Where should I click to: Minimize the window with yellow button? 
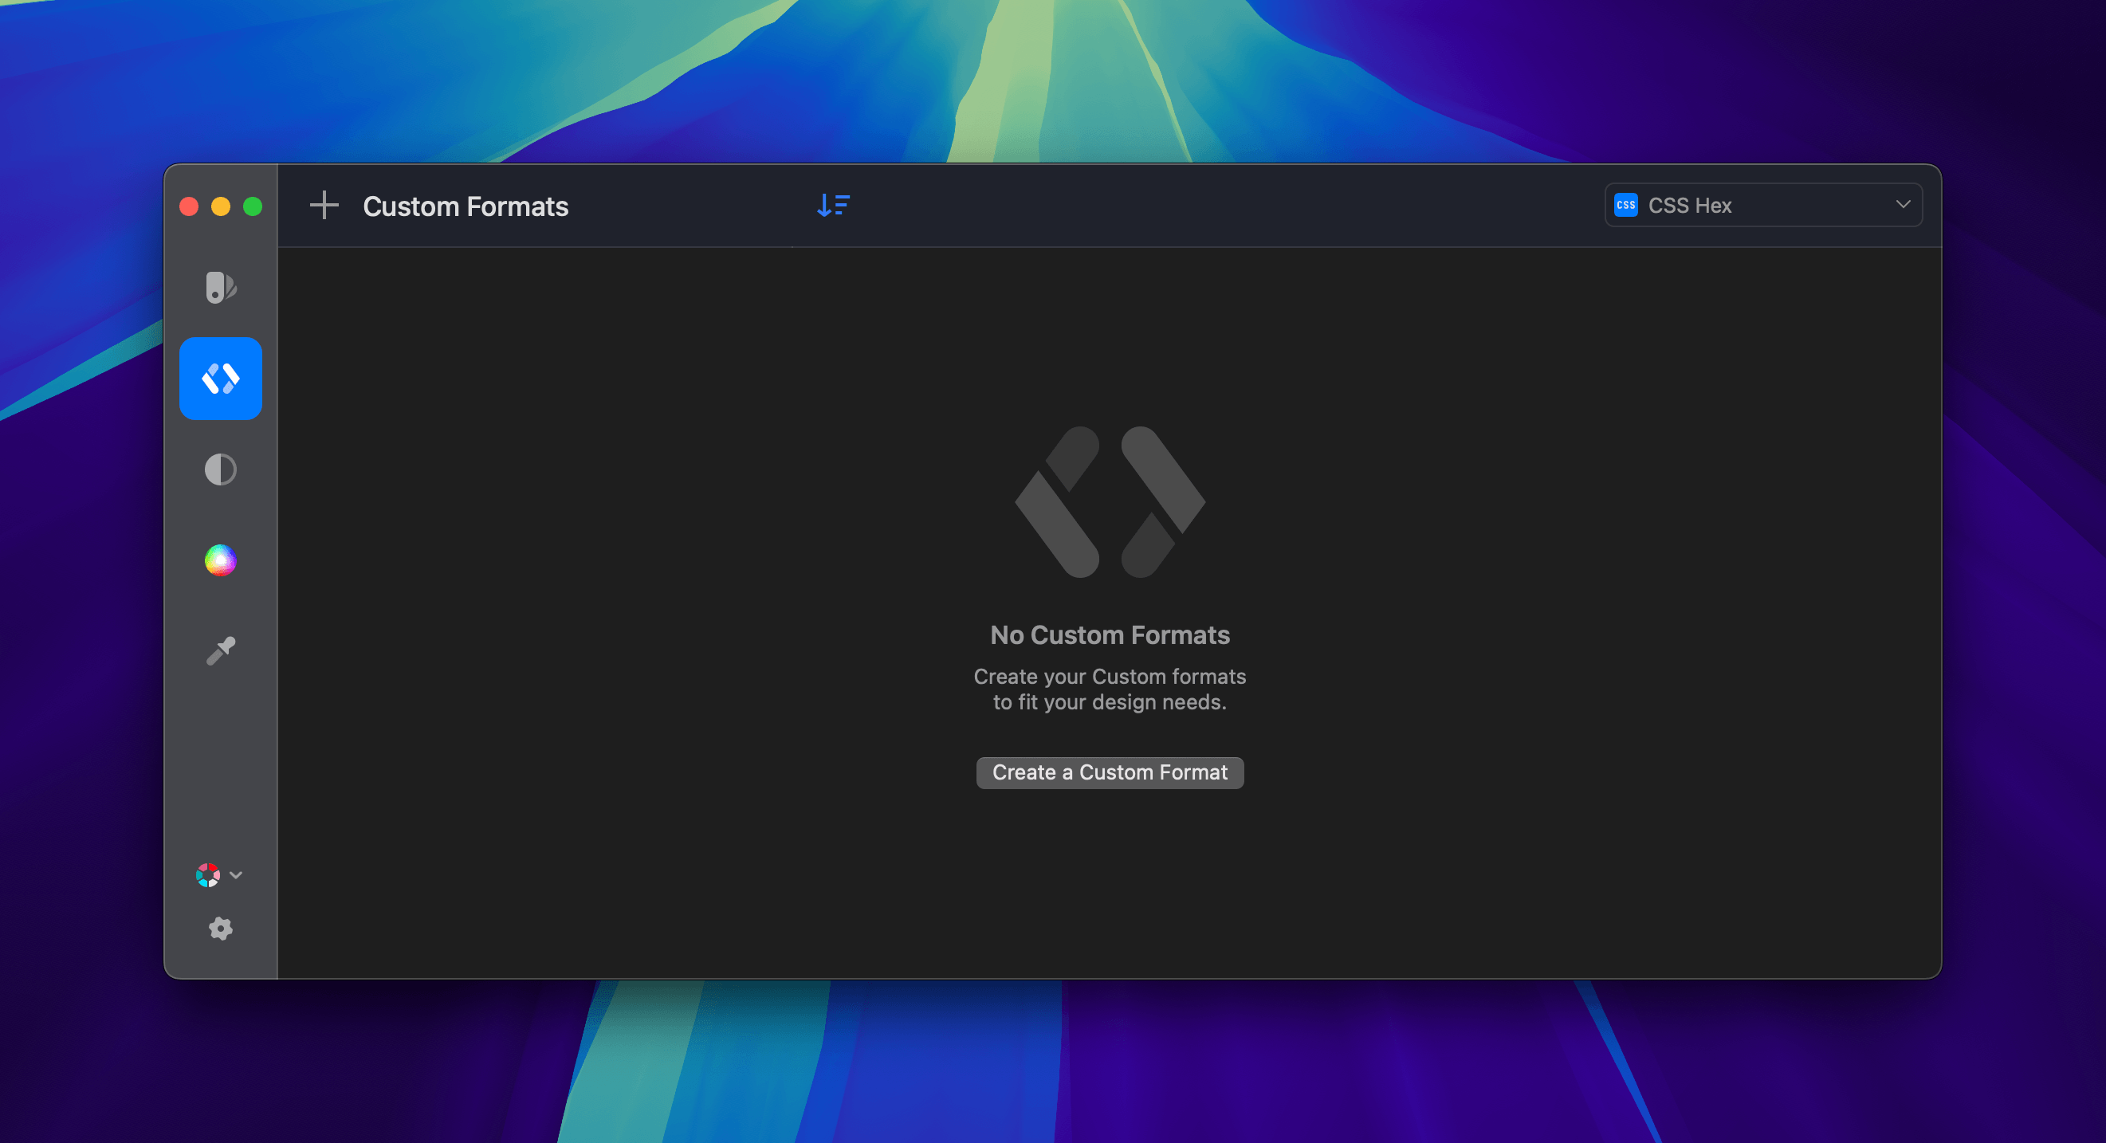coord(221,206)
